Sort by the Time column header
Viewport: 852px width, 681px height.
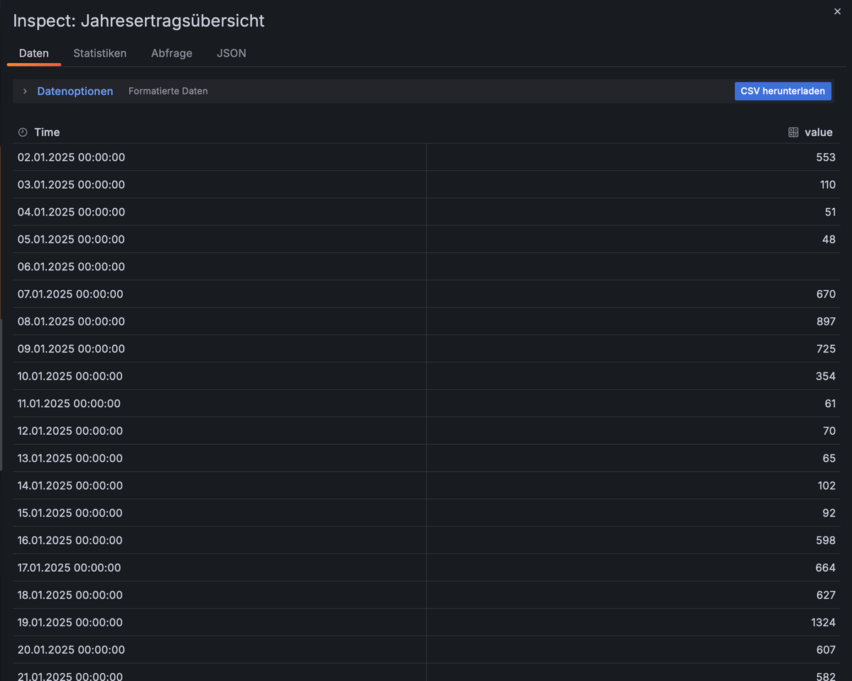click(x=47, y=133)
